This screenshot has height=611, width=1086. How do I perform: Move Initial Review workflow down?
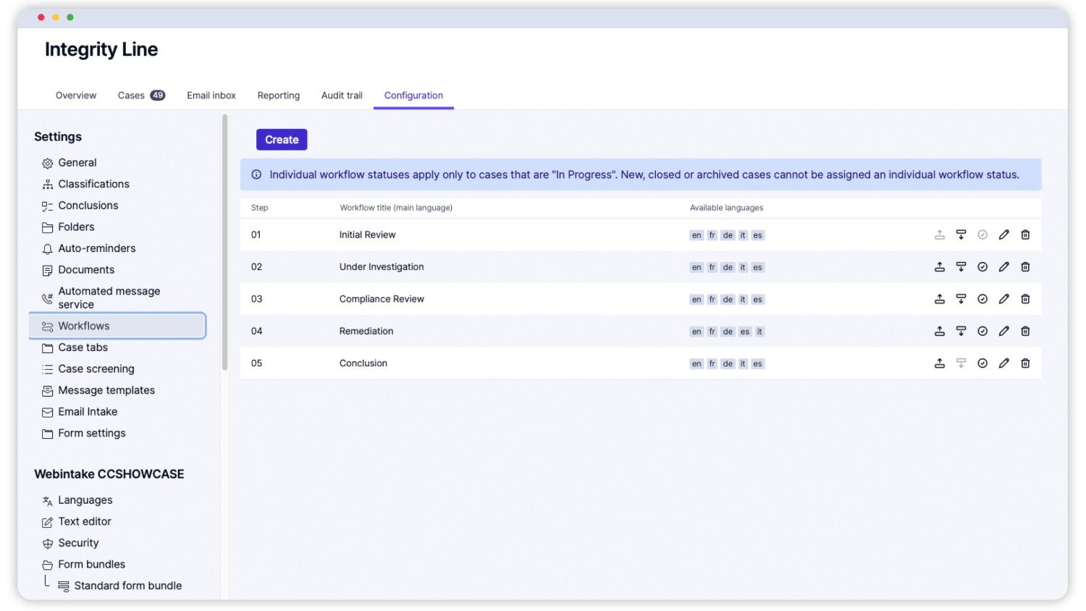[961, 235]
